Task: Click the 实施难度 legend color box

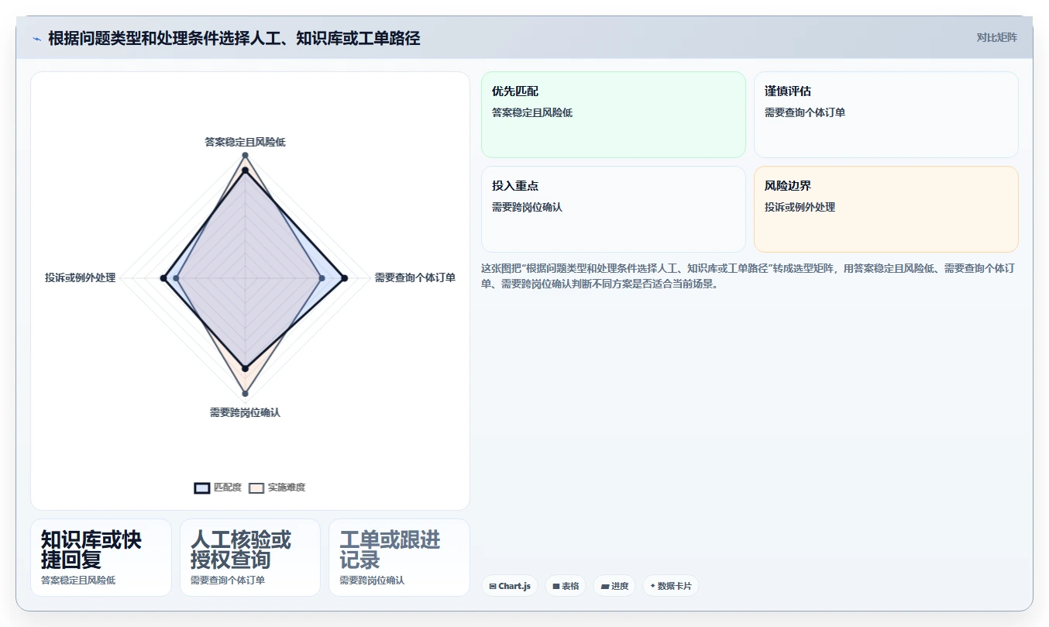Action: click(x=256, y=487)
